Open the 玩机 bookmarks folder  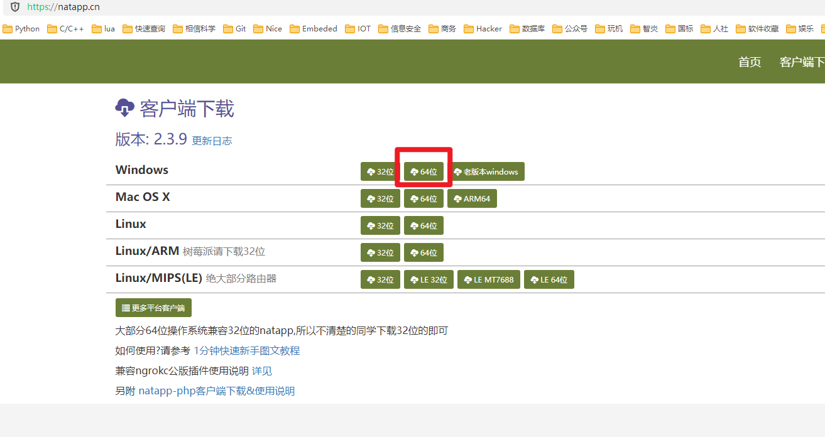[609, 29]
